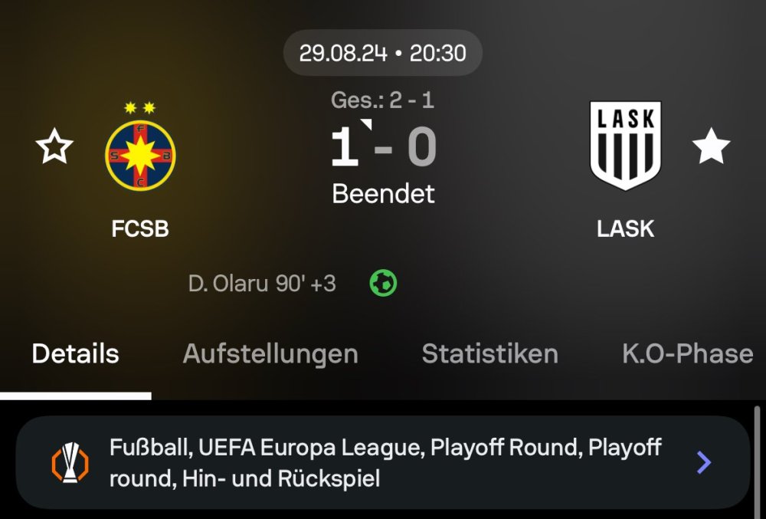766x519 pixels.
Task: Click the LASK club crest
Action: tap(625, 146)
